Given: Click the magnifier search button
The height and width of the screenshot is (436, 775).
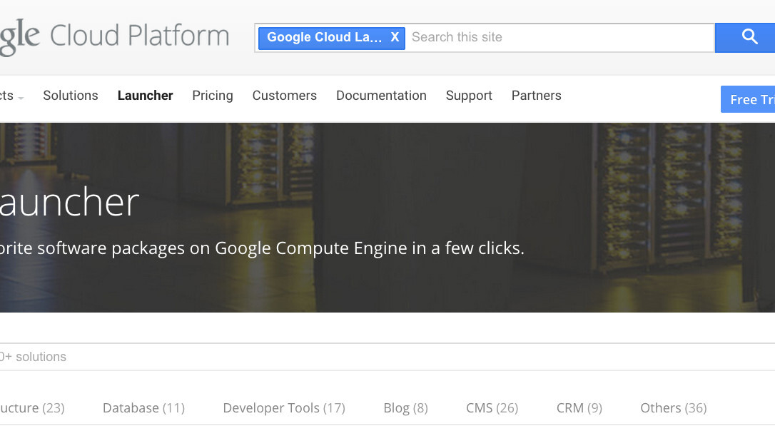Looking at the screenshot, I should (748, 37).
